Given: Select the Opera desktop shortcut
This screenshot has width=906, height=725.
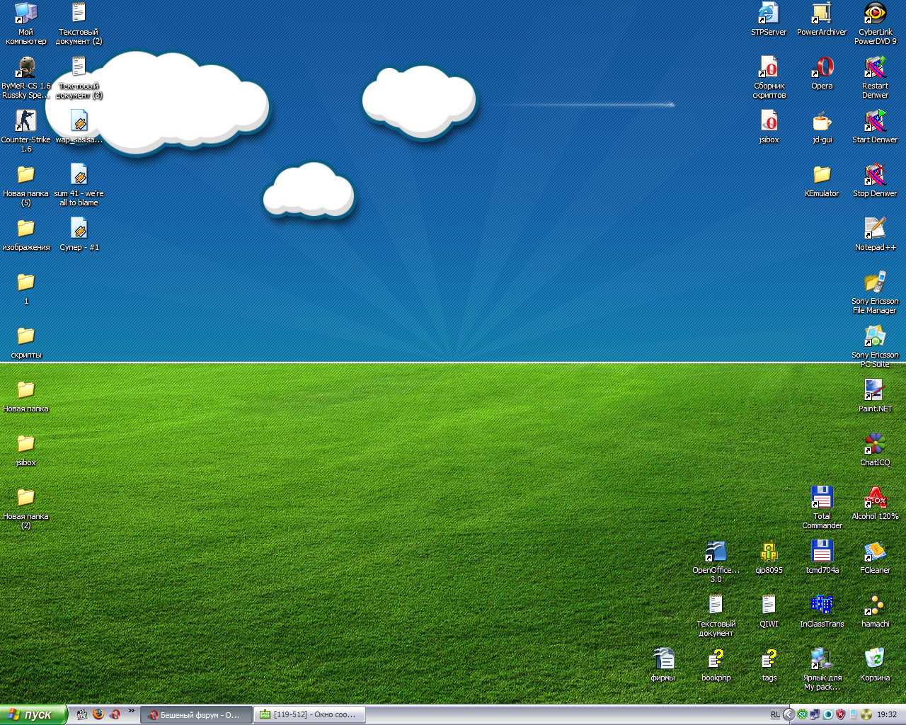Looking at the screenshot, I should point(822,68).
